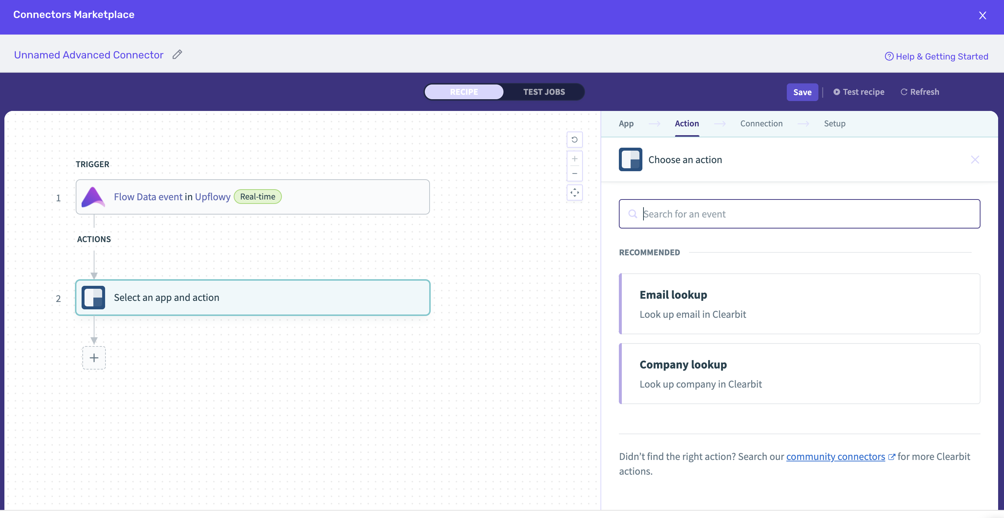The width and height of the screenshot is (1004, 518).
Task: Click the TRIGGER section label
Action: tap(92, 164)
